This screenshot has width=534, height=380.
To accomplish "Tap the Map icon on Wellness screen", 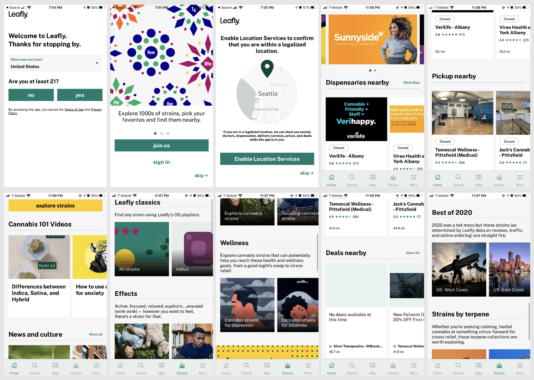I will tap(267, 368).
